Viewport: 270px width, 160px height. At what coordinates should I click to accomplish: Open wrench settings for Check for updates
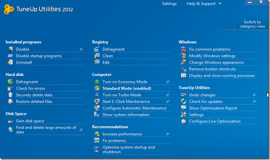(x=254, y=101)
